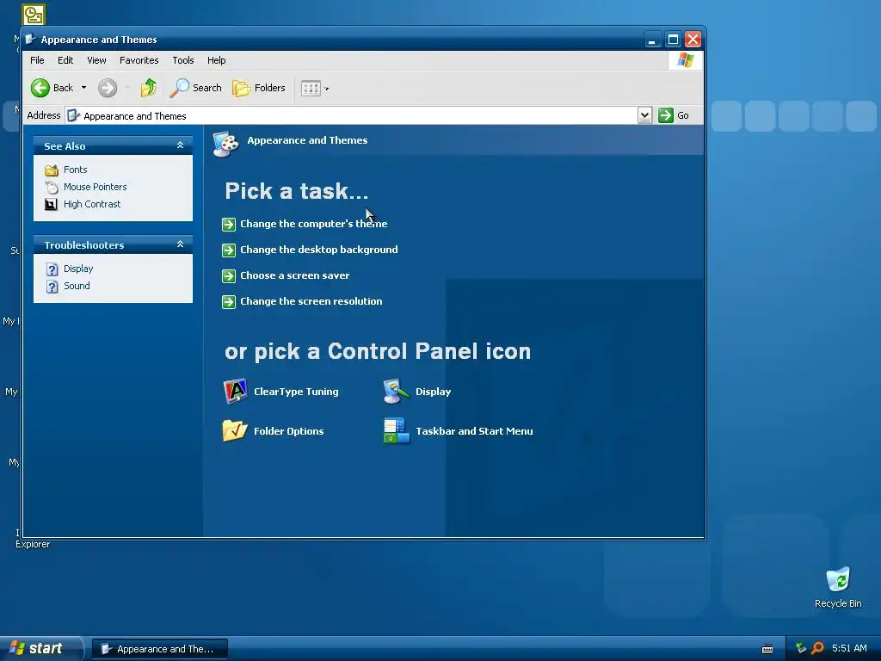Click the Fonts folder icon
Screen dimensions: 881x661
pyautogui.click(x=51, y=170)
